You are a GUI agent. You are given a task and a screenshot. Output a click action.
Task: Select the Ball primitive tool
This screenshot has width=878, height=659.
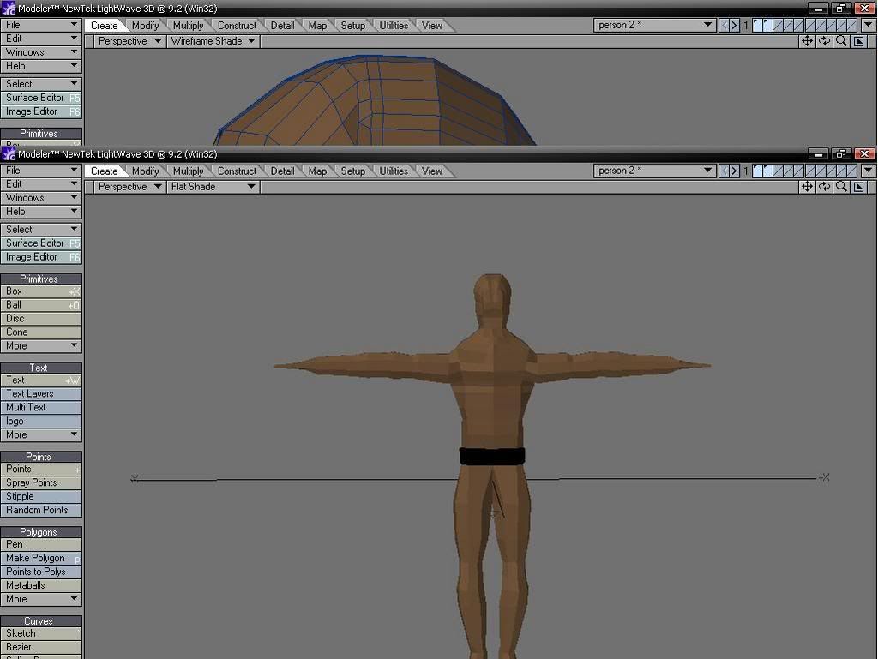[41, 305]
